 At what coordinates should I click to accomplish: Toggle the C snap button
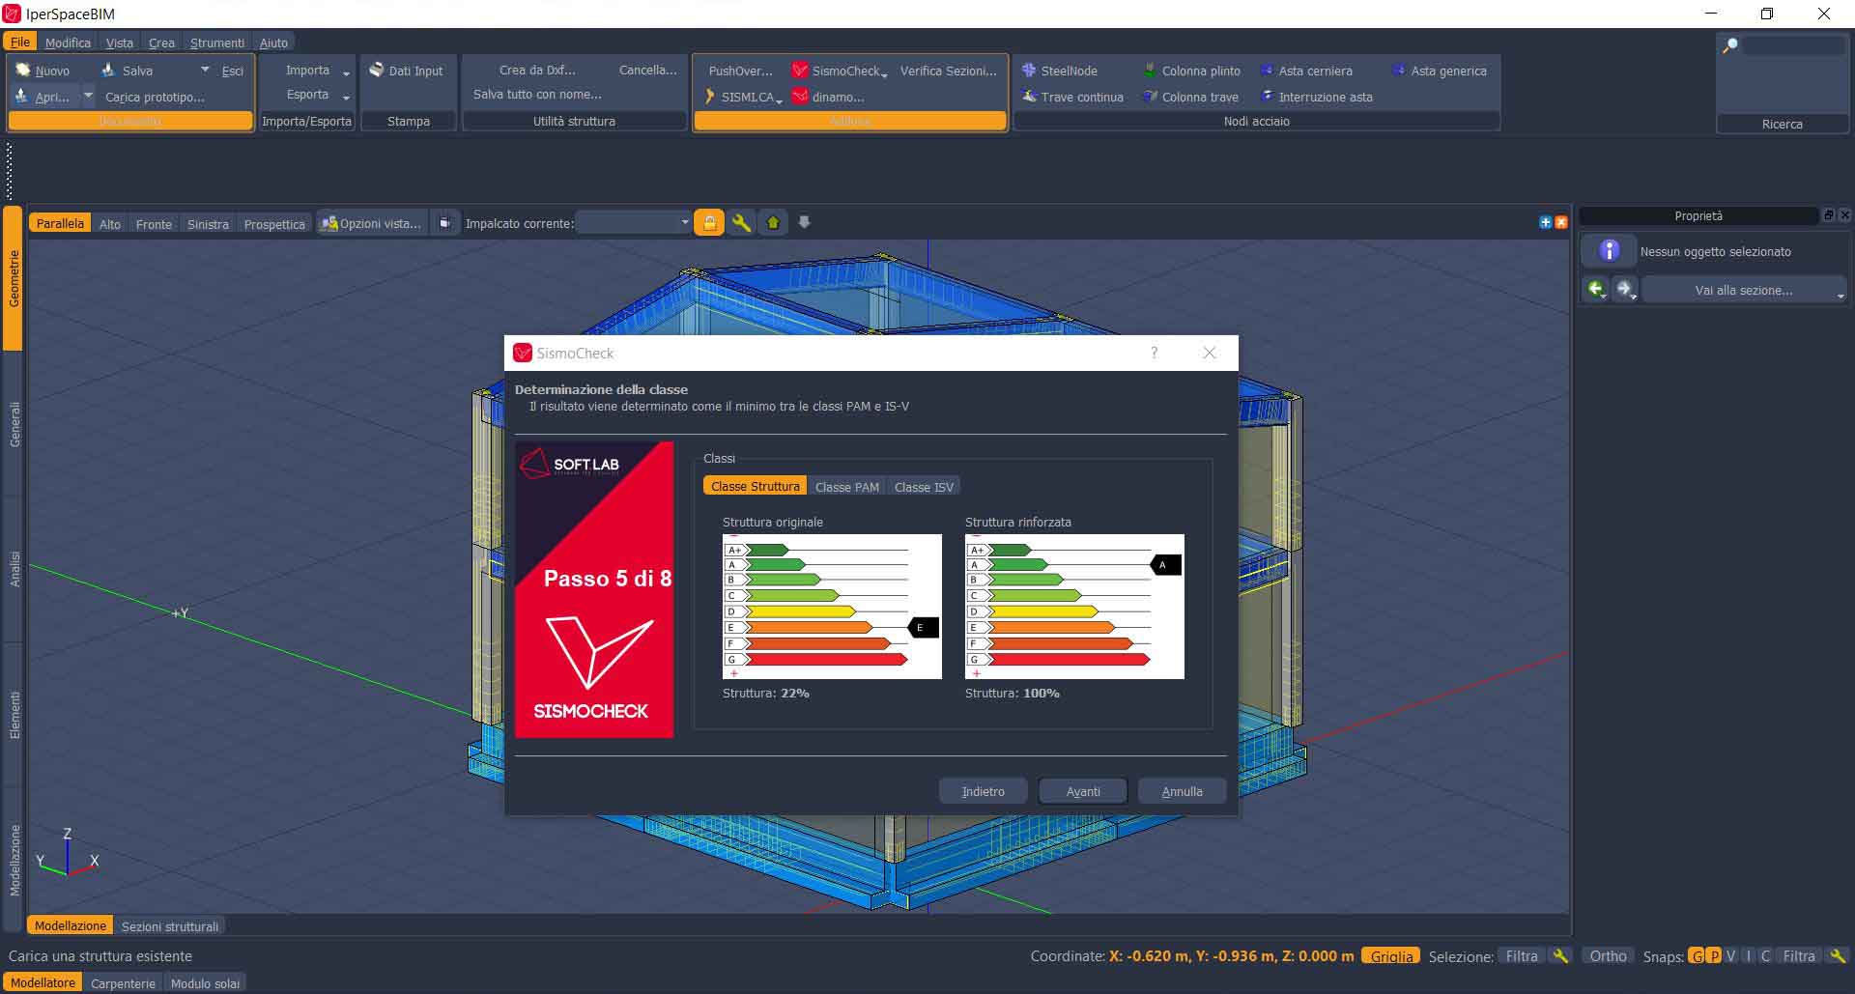(1765, 955)
